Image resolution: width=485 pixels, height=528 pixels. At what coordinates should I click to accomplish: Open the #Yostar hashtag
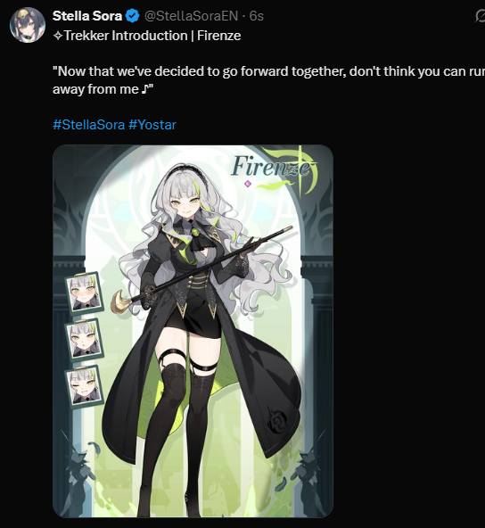152,125
